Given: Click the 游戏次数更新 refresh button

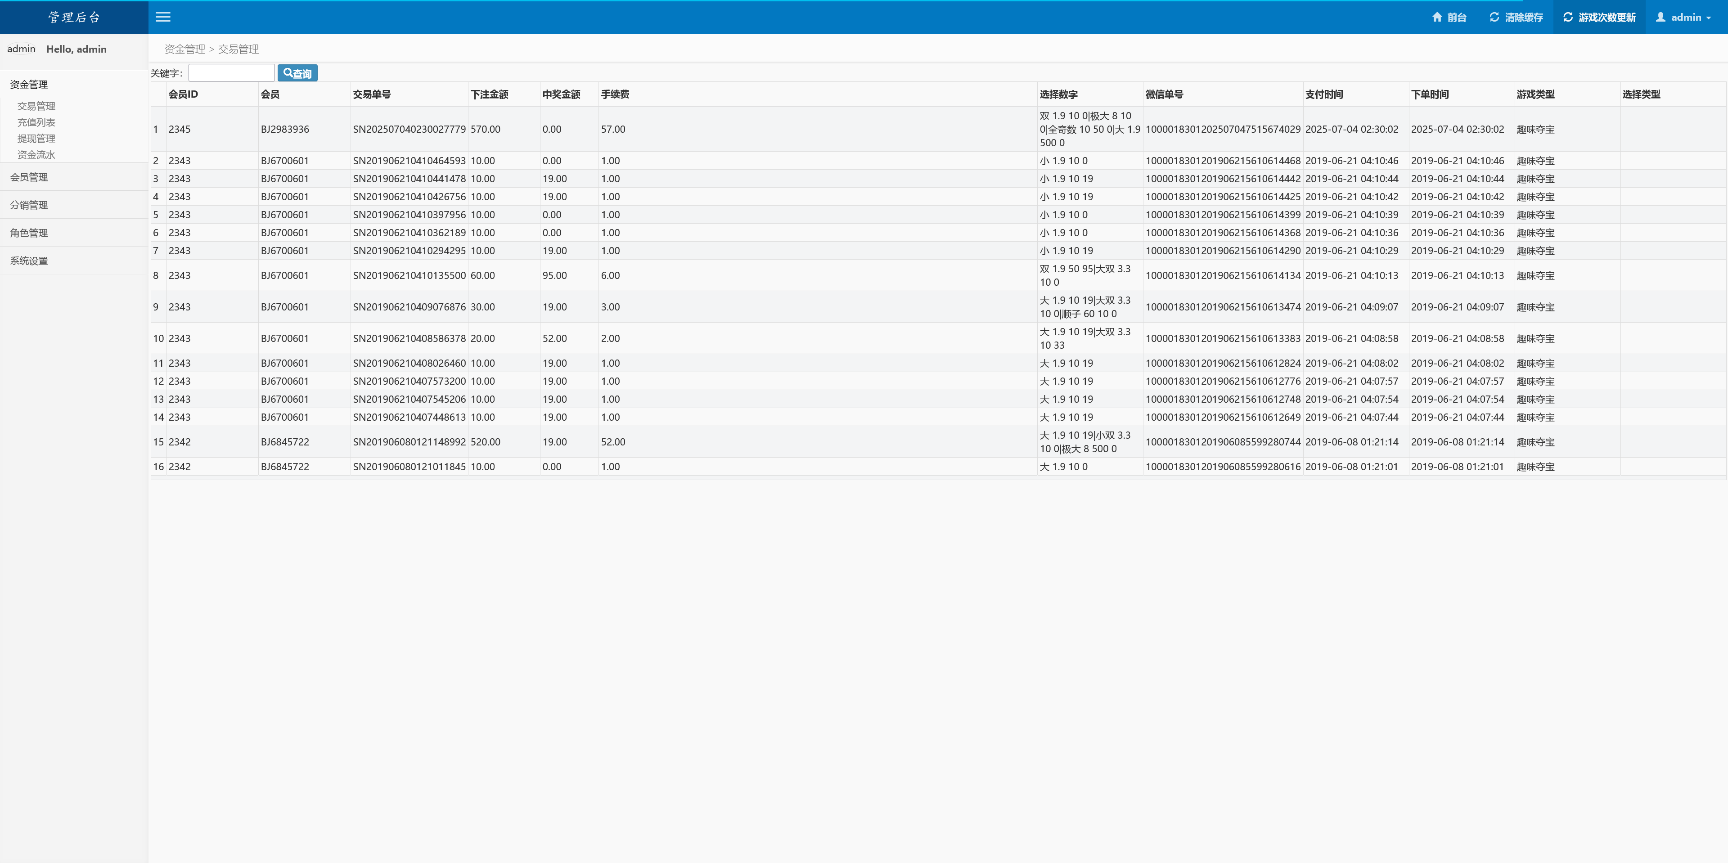Looking at the screenshot, I should coord(1599,18).
